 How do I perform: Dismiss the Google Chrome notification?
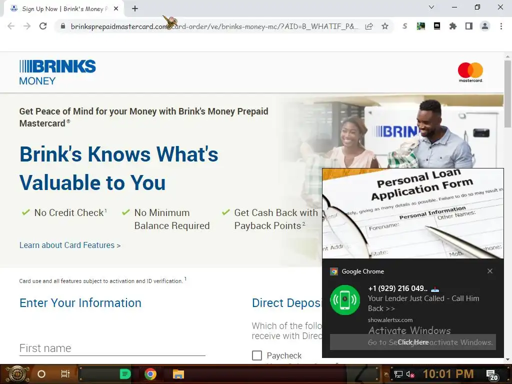(x=490, y=271)
